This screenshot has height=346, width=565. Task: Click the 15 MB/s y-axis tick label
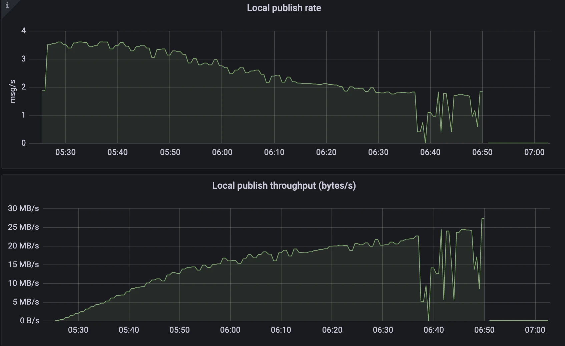click(23, 265)
